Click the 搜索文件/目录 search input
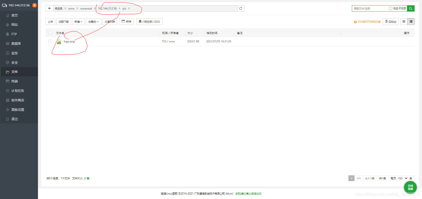The height and width of the screenshot is (199, 422). point(370,8)
